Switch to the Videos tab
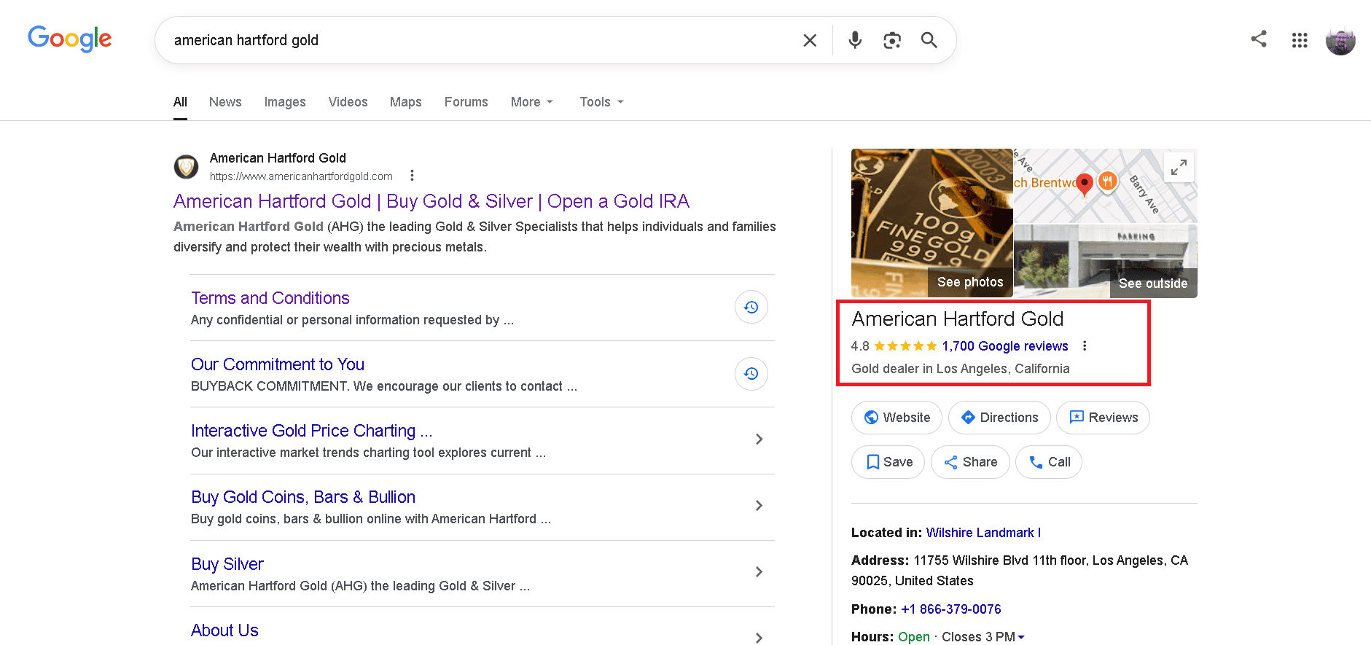The width and height of the screenshot is (1371, 645). coord(348,102)
